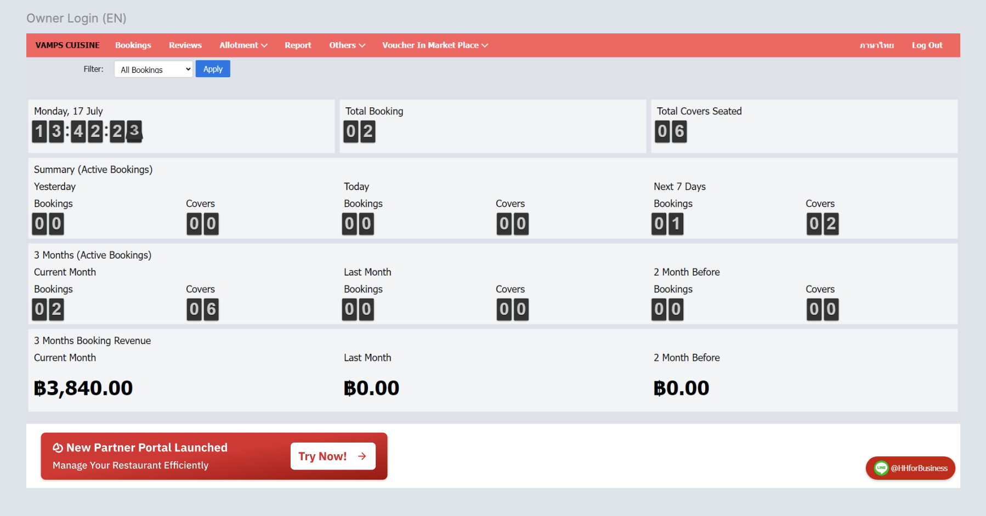Click the Total Covers Seated counter
This screenshot has width=986, height=516.
click(x=671, y=131)
